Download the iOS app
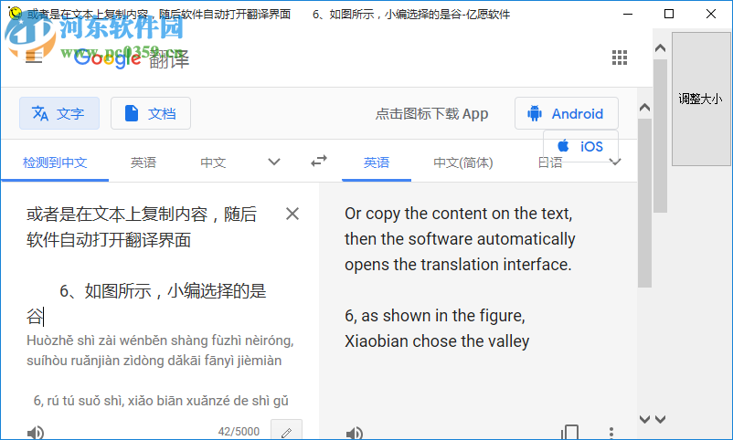 click(x=580, y=146)
